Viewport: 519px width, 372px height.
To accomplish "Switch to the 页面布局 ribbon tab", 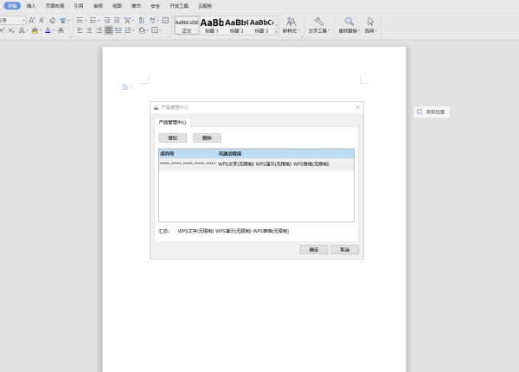I will [54, 5].
